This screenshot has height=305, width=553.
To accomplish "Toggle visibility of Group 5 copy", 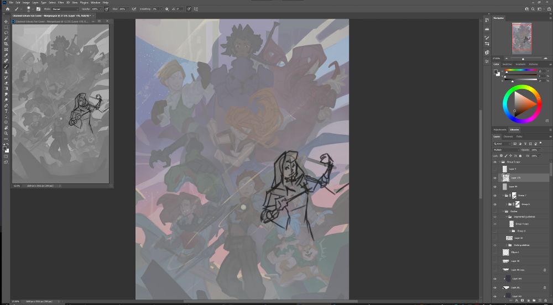I will pos(495,162).
